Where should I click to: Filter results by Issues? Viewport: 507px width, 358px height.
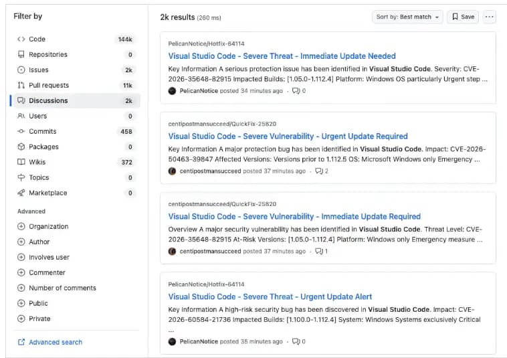click(x=77, y=70)
